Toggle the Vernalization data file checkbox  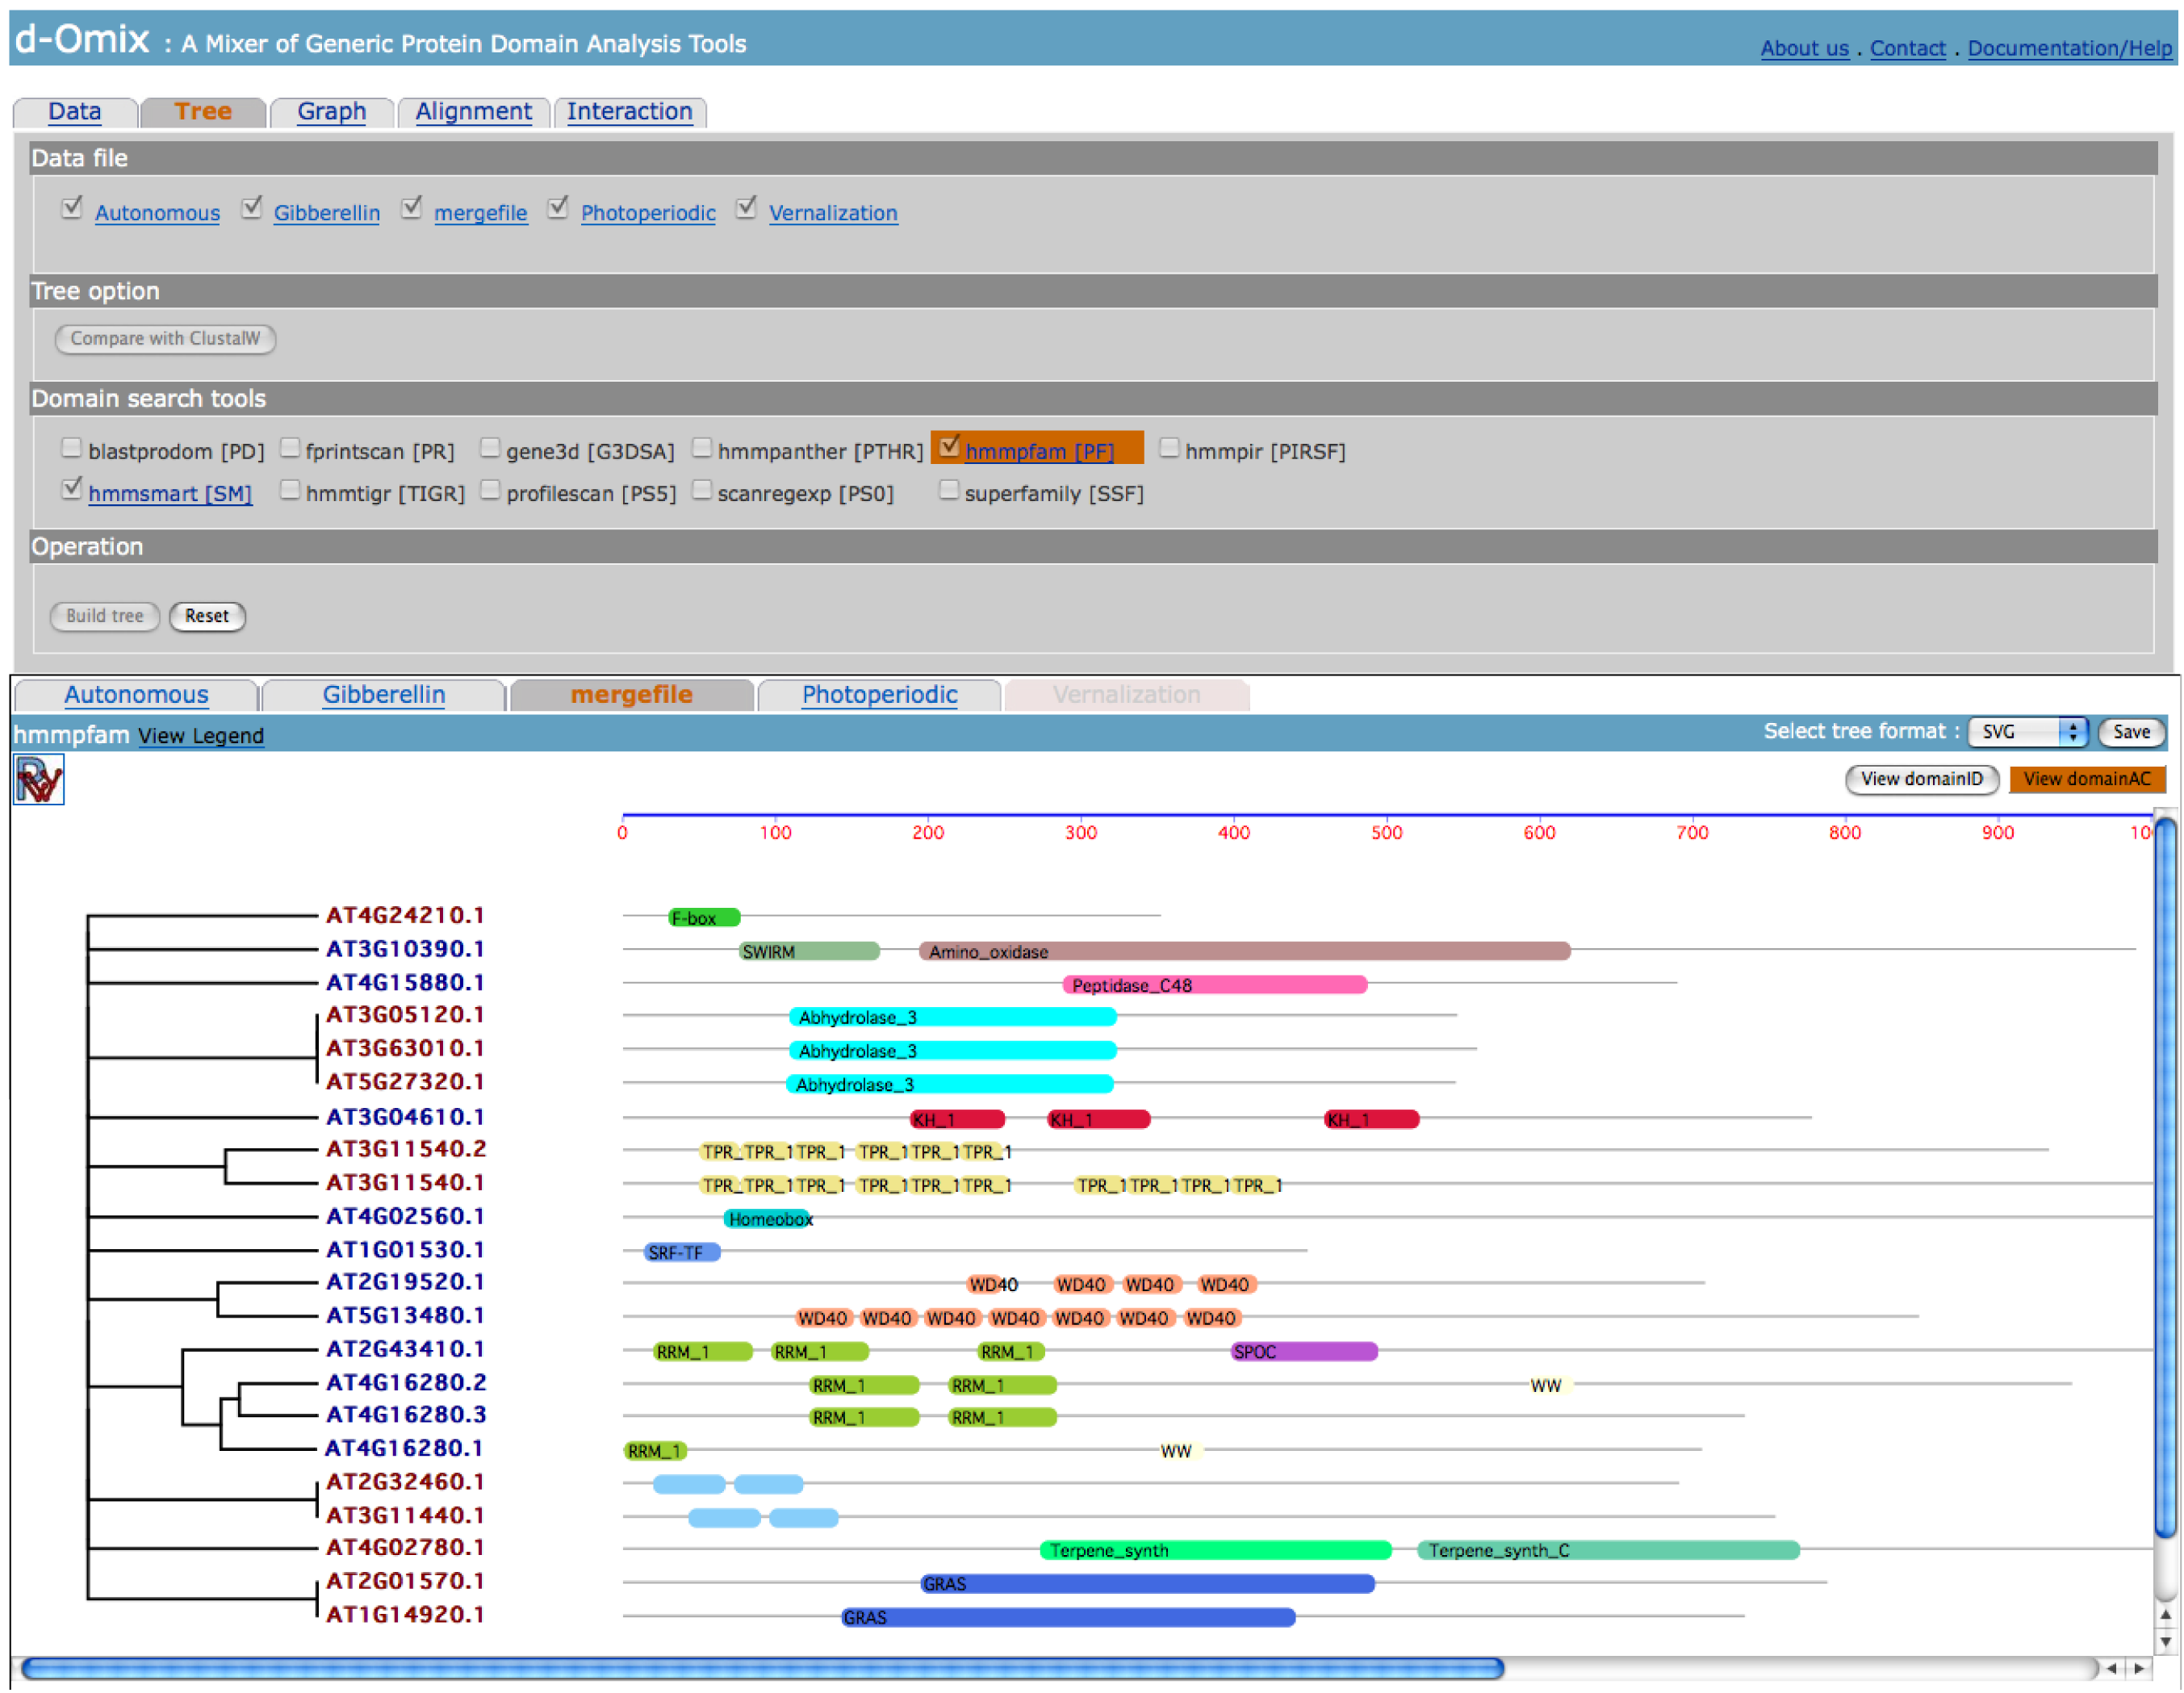coord(747,207)
